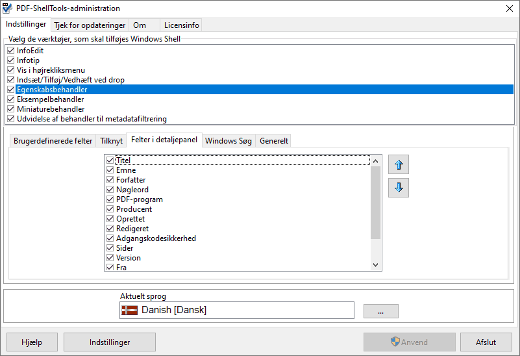Click the bottom Indstillinger button
Viewport: 520px width, 356px height.
point(110,342)
